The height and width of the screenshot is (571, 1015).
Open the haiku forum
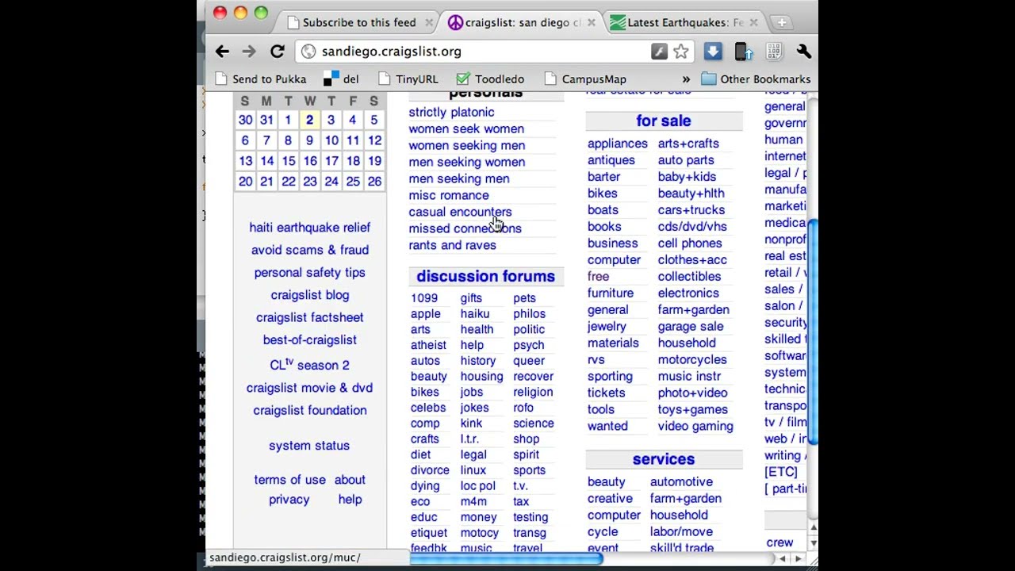[475, 314]
